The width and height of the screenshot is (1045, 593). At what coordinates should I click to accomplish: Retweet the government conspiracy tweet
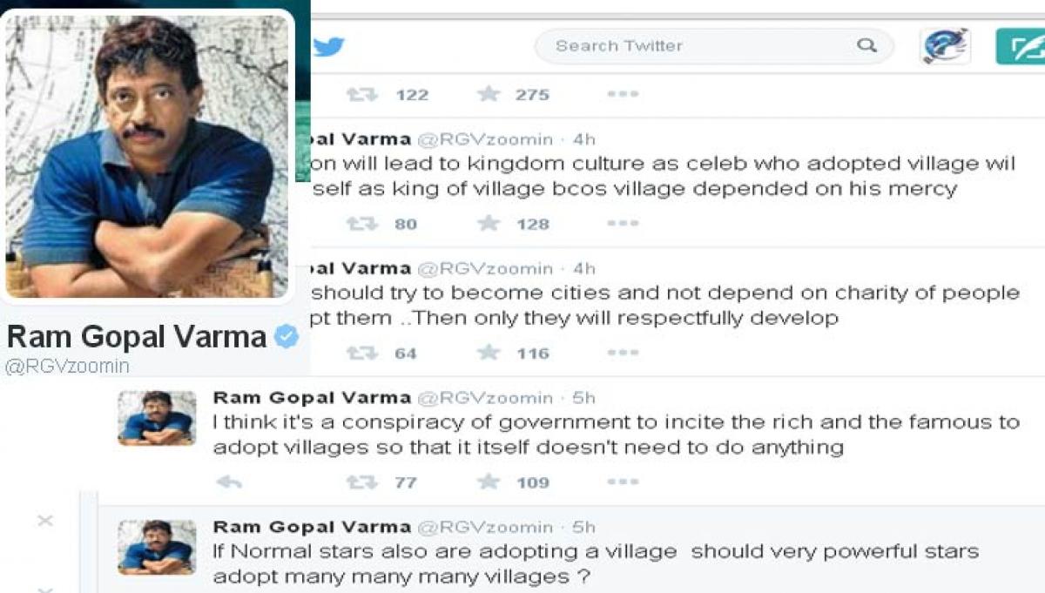(361, 482)
